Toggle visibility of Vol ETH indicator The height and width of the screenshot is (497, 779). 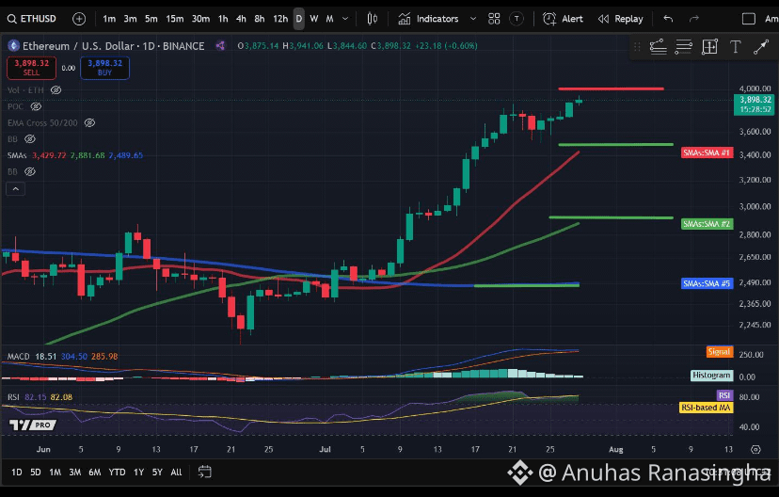[56, 90]
